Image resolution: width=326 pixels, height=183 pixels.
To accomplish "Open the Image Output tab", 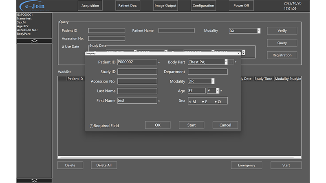I will coord(165,6).
